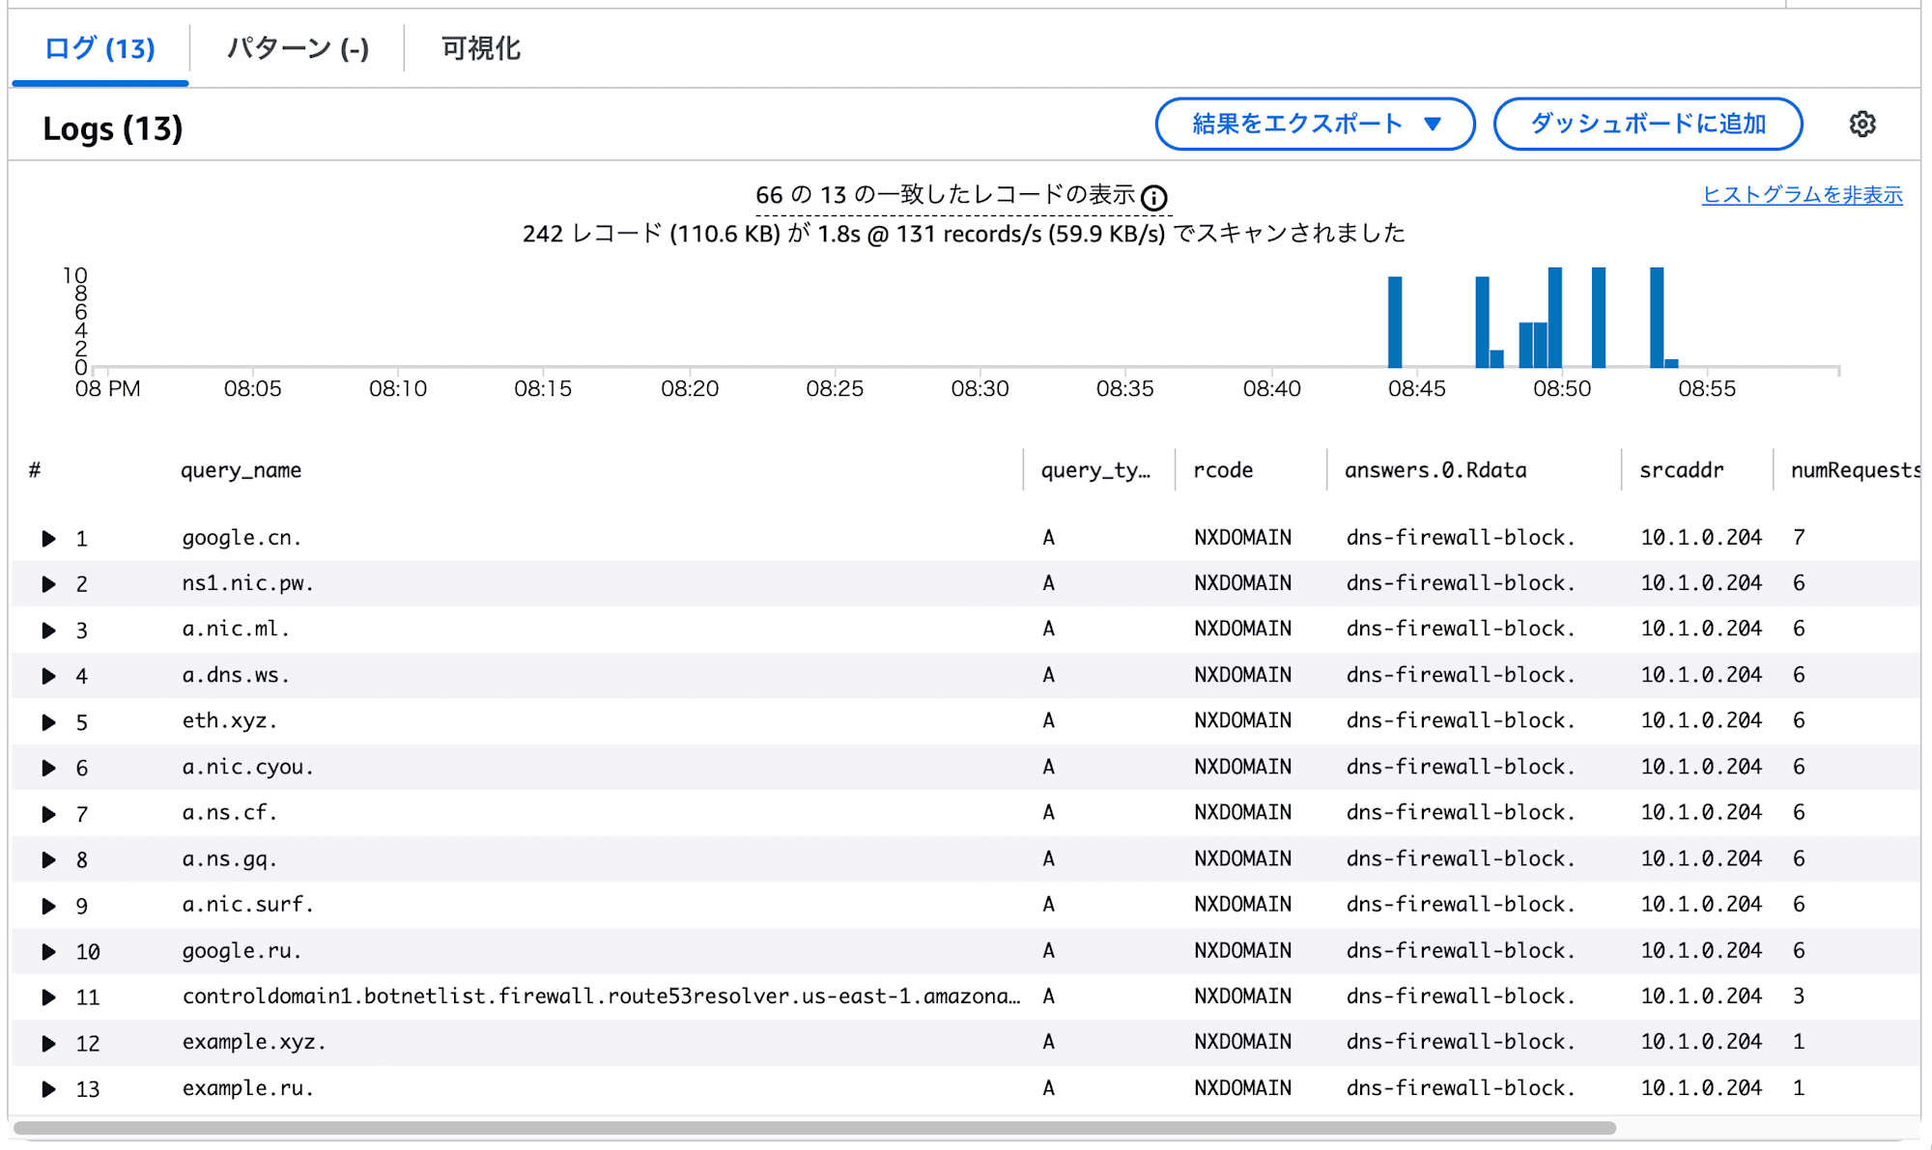Click query type A in eth.xyz. row

pyautogui.click(x=1048, y=720)
